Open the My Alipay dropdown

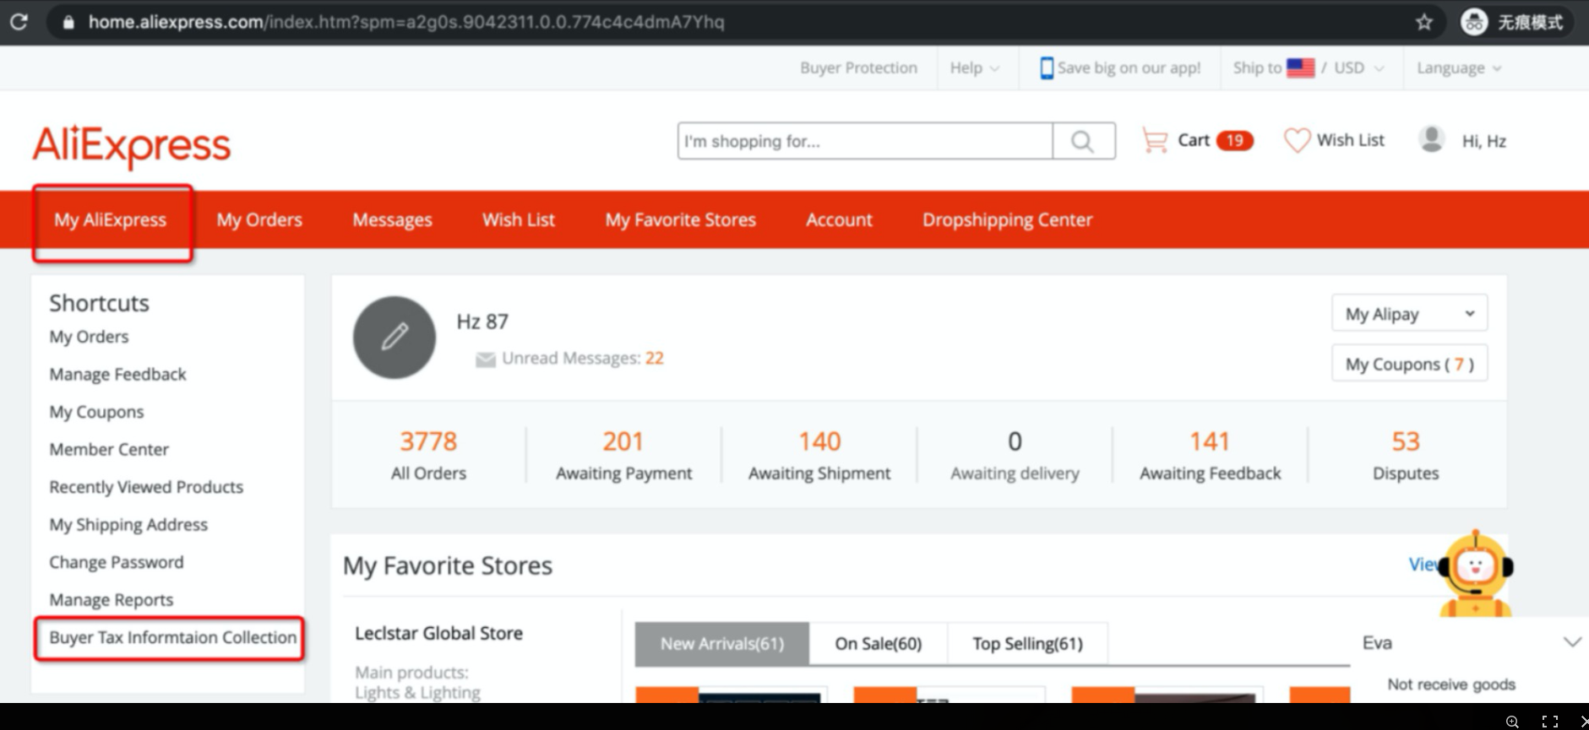tap(1409, 313)
